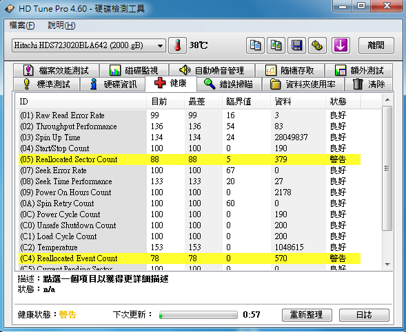Screen dimensions: 406x332
Task: Select (C2) Temperature row
Action: (190, 247)
